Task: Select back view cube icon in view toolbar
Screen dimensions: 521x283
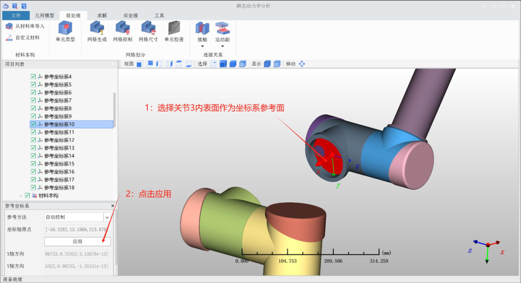Action: [x=150, y=64]
